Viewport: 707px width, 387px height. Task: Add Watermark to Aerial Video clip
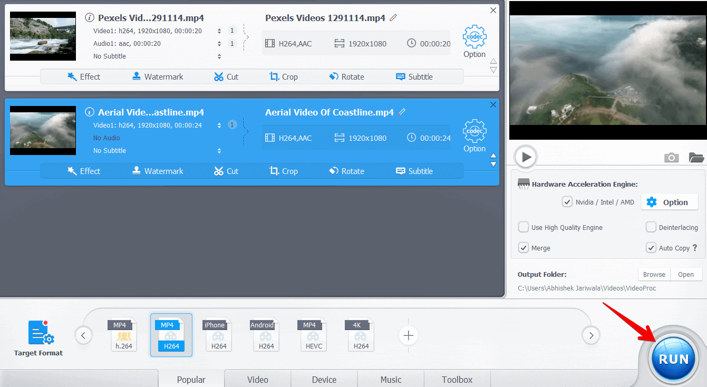pos(157,171)
